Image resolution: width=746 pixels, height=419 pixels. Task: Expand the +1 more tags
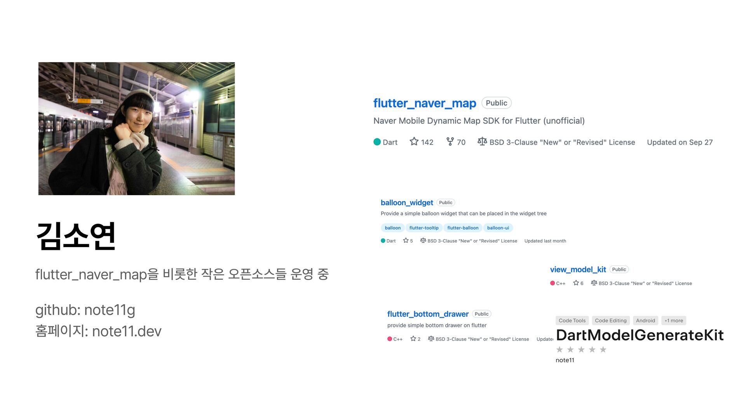tap(674, 320)
